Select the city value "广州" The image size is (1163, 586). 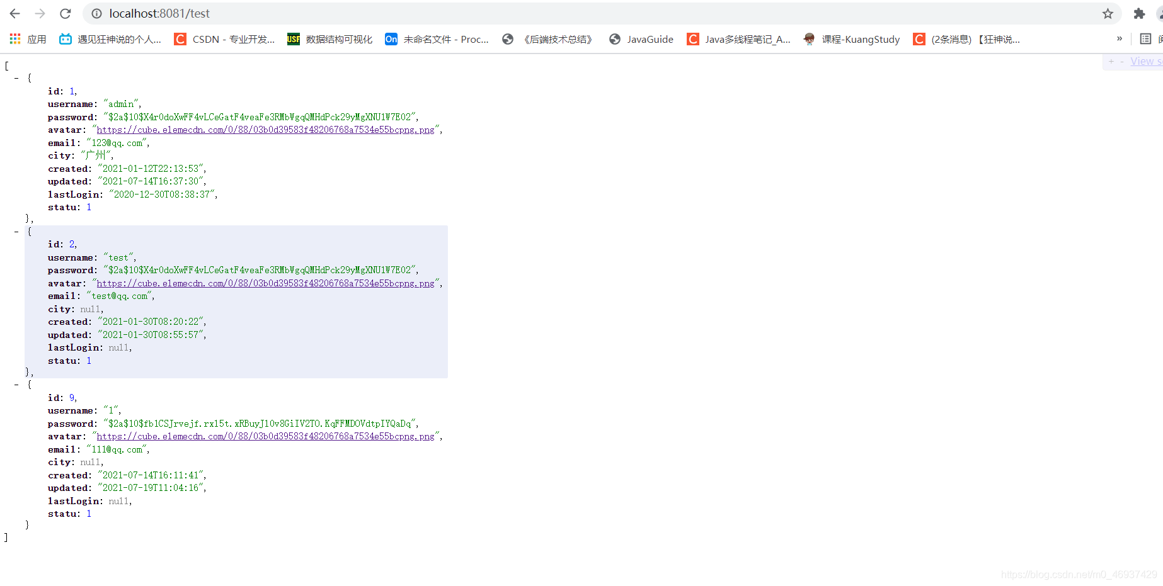[96, 155]
